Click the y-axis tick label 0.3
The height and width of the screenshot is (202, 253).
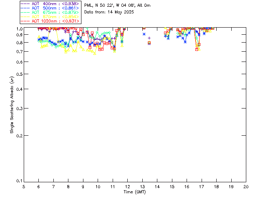(x=19, y=108)
